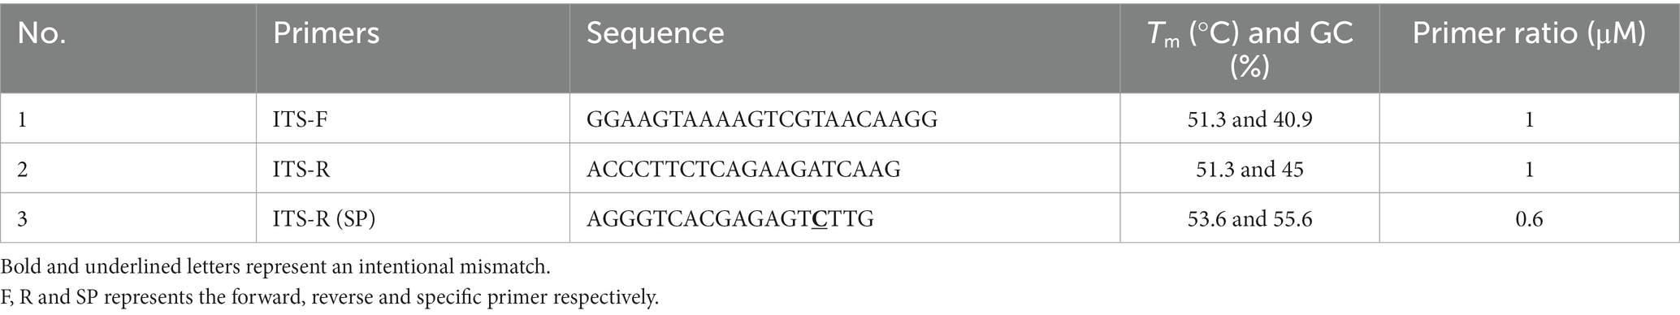Select the 'Tm (°C) and GC (%)' header
The width and height of the screenshot is (1680, 315).
coord(1249,48)
